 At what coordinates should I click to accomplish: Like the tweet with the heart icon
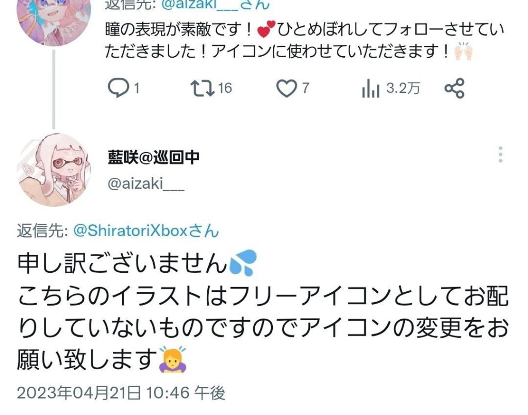pyautogui.click(x=285, y=89)
